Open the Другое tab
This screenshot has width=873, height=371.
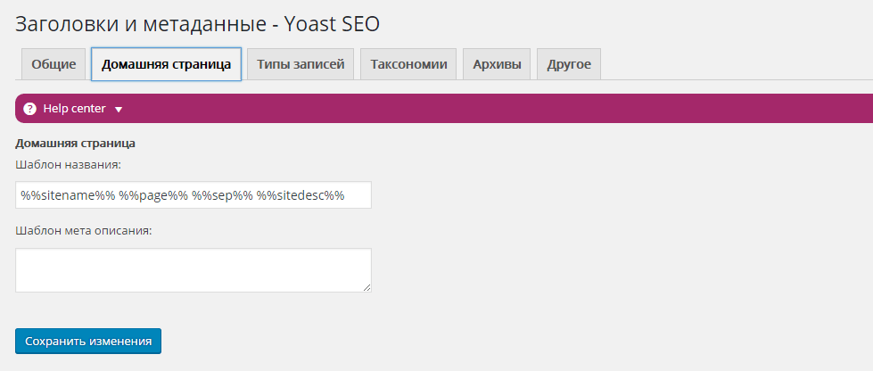click(568, 64)
